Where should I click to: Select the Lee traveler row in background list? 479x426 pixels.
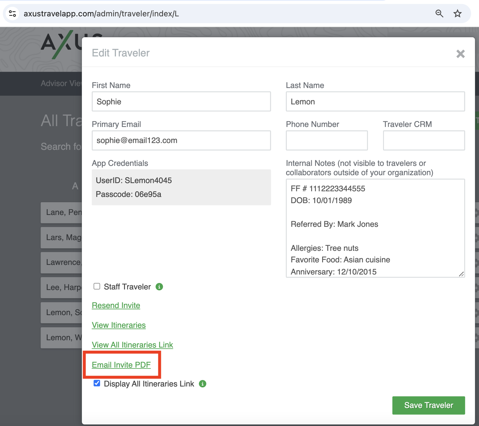coord(61,287)
